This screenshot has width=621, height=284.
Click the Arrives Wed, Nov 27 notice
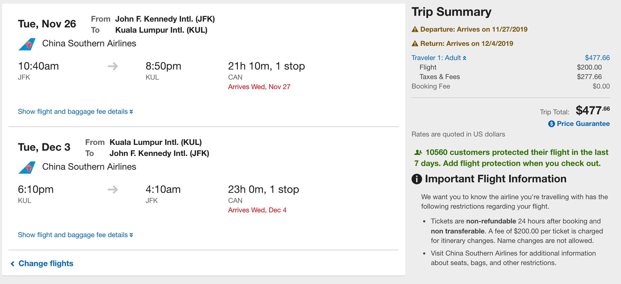[x=259, y=87]
